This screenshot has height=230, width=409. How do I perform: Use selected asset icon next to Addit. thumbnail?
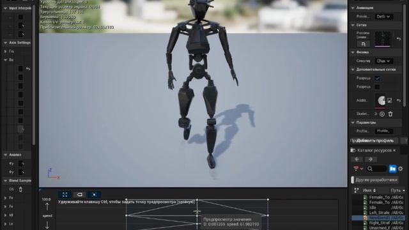pyautogui.click(x=389, y=100)
